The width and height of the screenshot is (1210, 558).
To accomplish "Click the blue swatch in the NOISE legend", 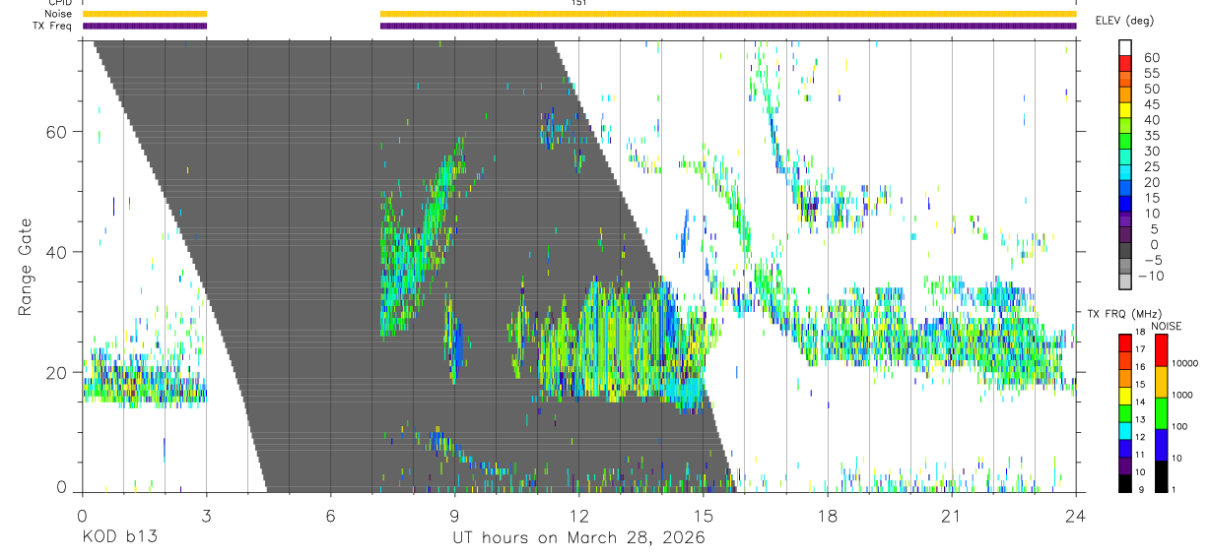I will [x=1162, y=444].
